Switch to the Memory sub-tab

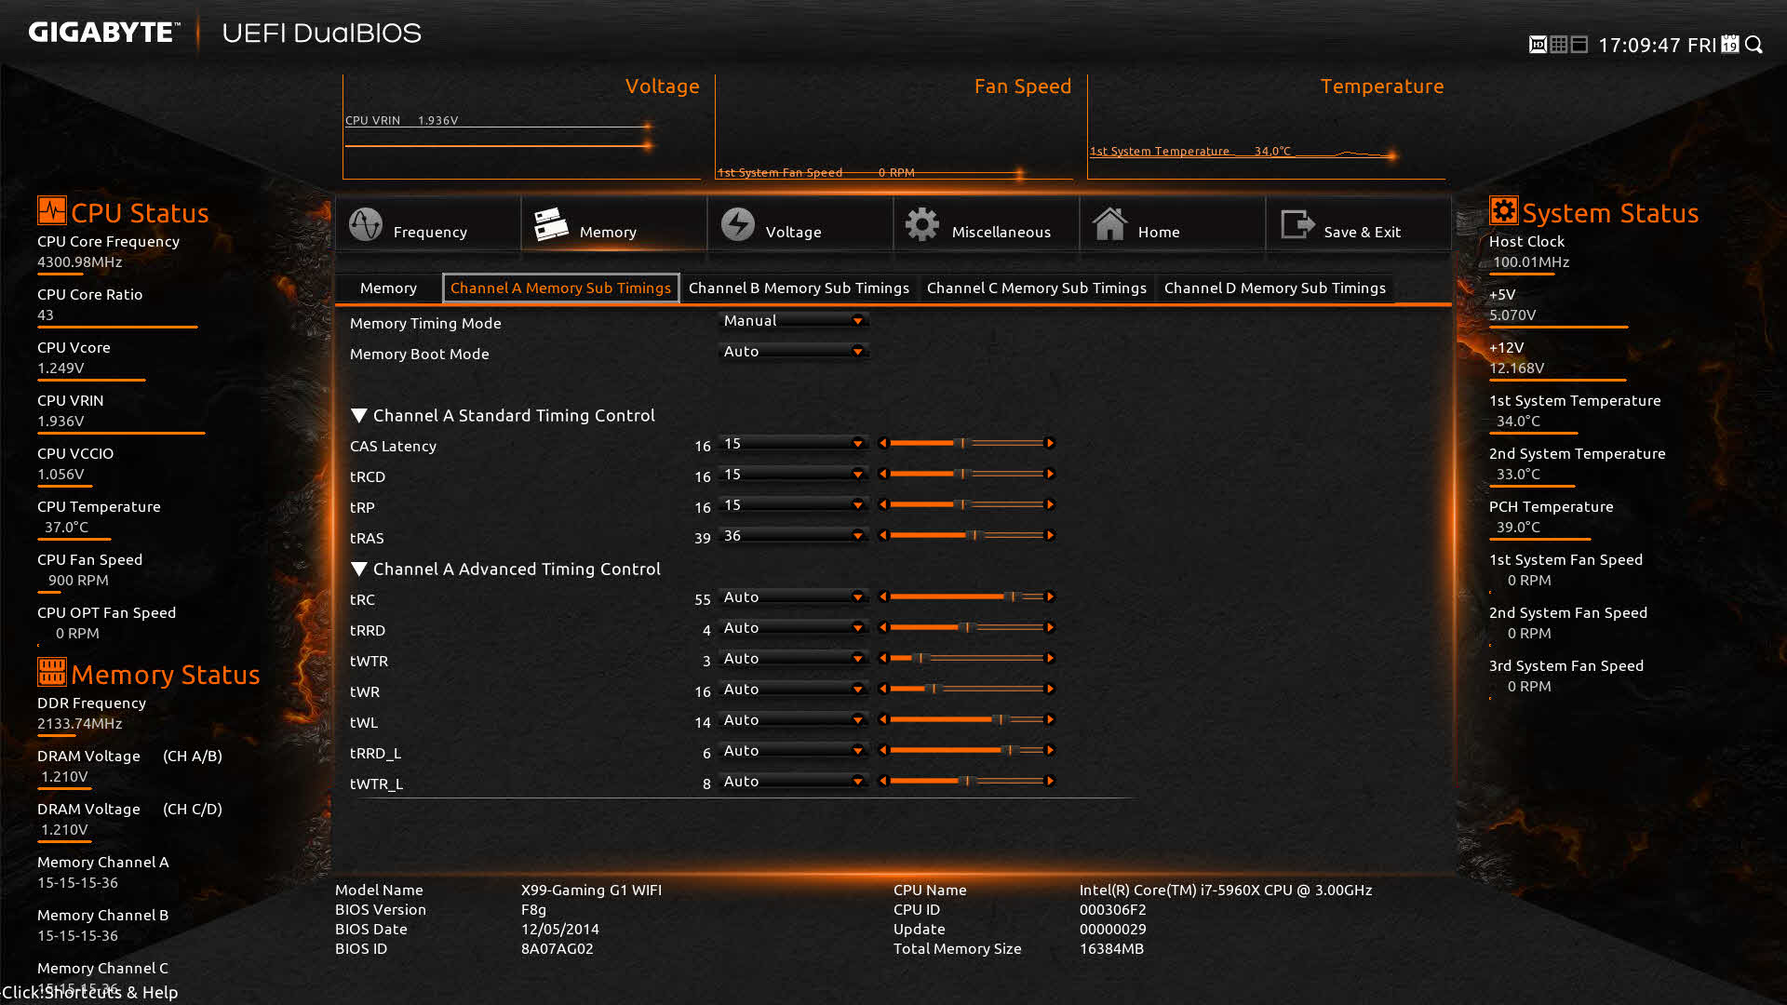pyautogui.click(x=388, y=288)
